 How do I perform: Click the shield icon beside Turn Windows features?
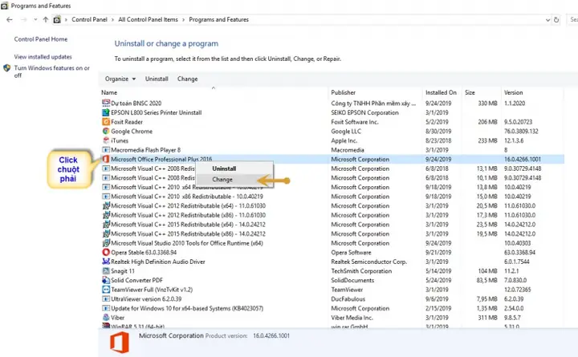pyautogui.click(x=6, y=68)
